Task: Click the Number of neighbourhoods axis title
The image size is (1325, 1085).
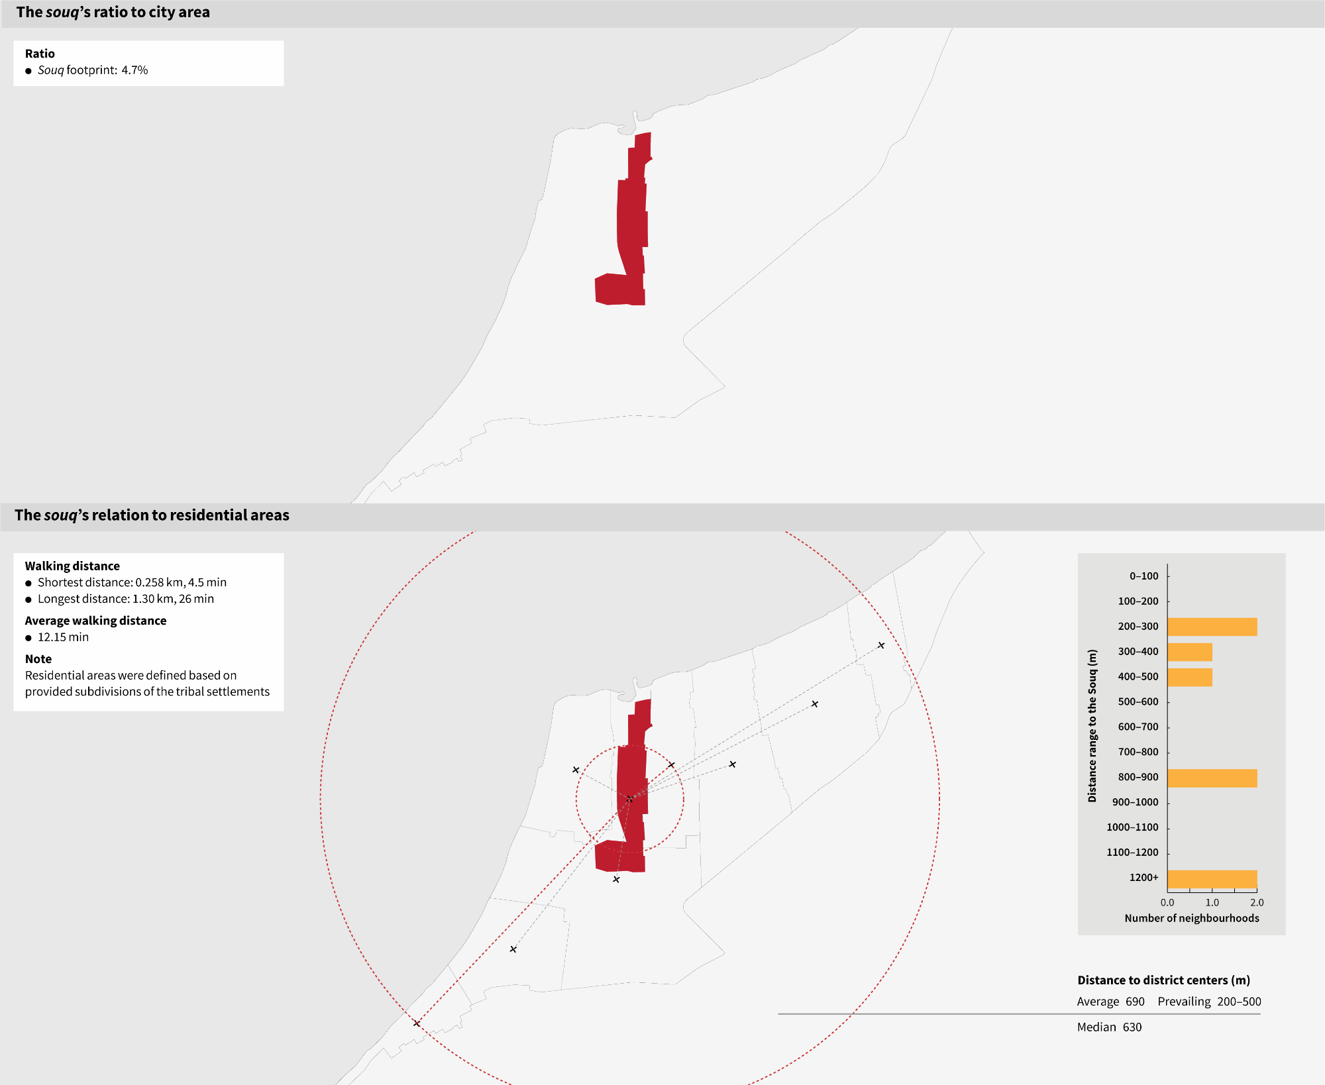Action: coord(1191,918)
